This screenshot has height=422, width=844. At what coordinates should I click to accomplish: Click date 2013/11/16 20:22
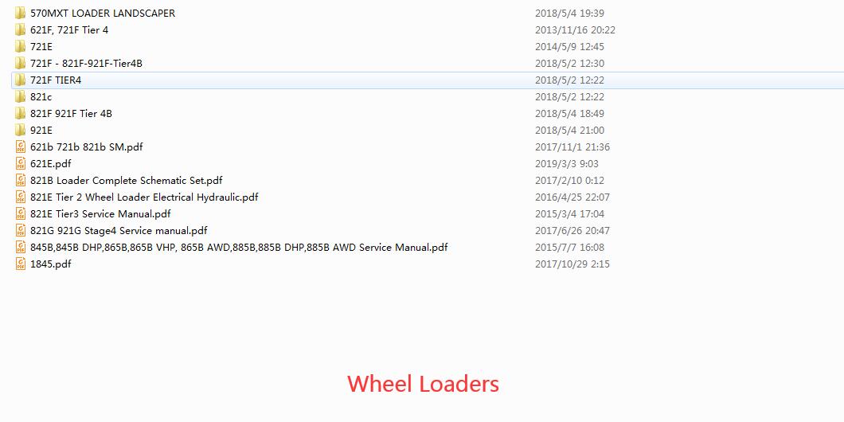[x=575, y=29]
